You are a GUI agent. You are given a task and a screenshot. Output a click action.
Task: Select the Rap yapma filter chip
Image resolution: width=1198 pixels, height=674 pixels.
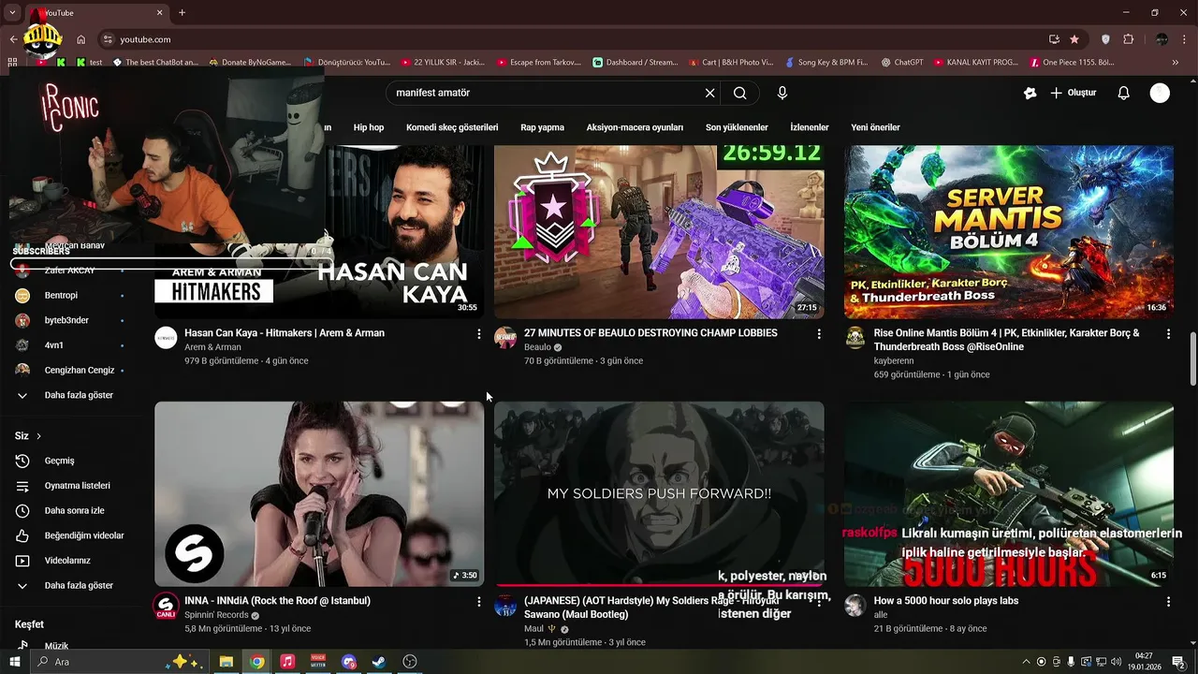click(542, 127)
